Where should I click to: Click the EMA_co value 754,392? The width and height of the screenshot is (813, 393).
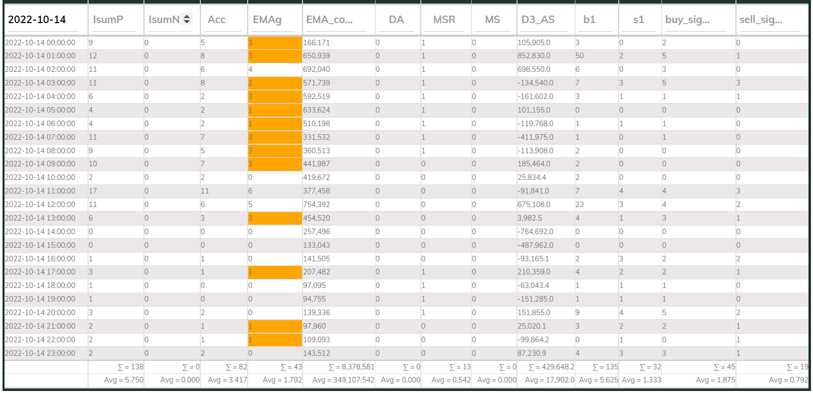coord(317,205)
